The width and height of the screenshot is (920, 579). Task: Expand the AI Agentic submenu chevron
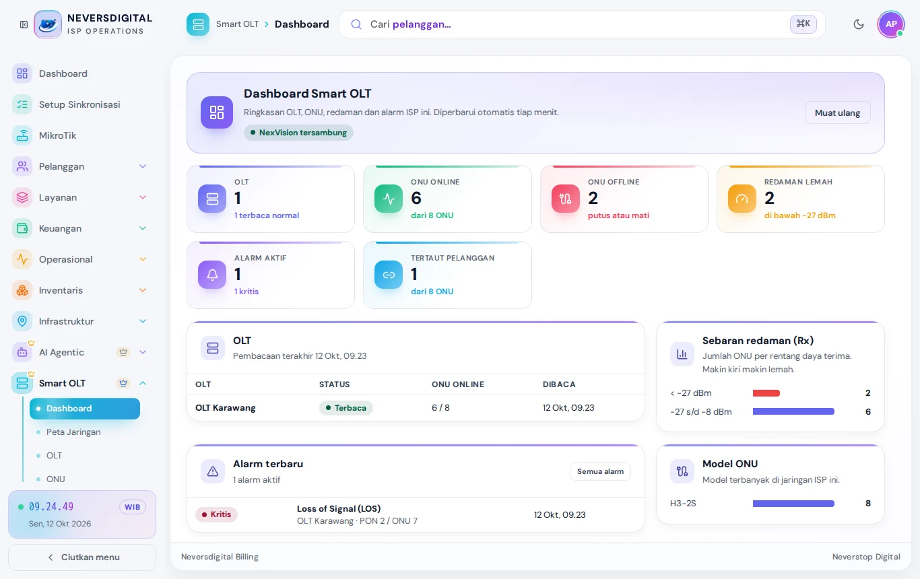click(143, 352)
